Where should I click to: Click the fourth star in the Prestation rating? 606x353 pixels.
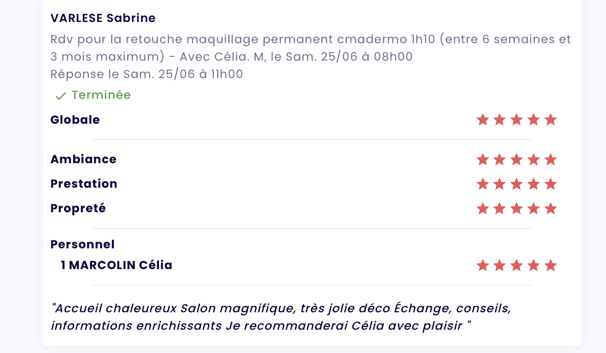[534, 184]
